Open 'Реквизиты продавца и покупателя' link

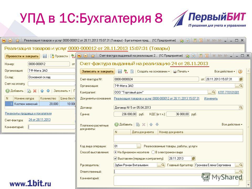(28, 113)
